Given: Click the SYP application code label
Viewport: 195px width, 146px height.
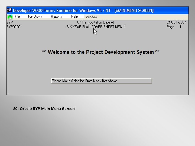Looking at the screenshot, I should tap(10, 22).
